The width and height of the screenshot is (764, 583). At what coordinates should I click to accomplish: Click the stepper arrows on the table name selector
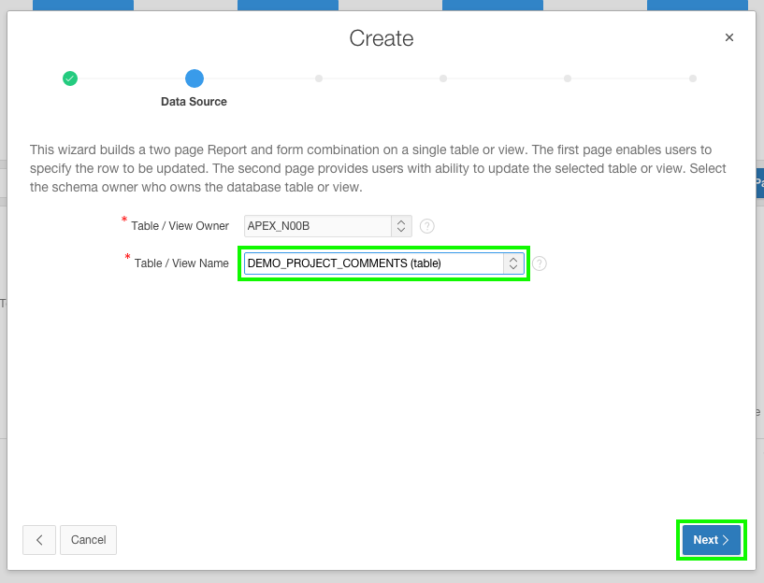coord(512,263)
